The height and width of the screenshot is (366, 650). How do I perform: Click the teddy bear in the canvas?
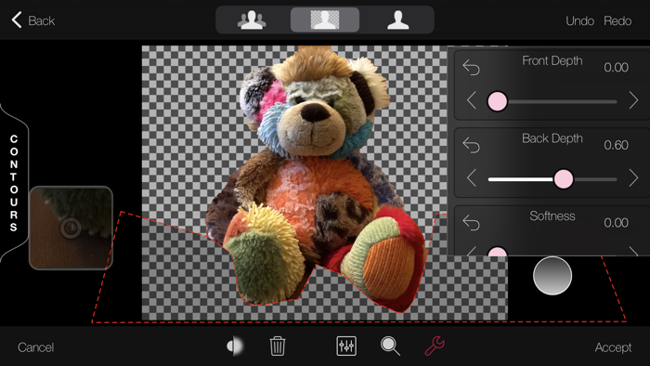(x=315, y=178)
